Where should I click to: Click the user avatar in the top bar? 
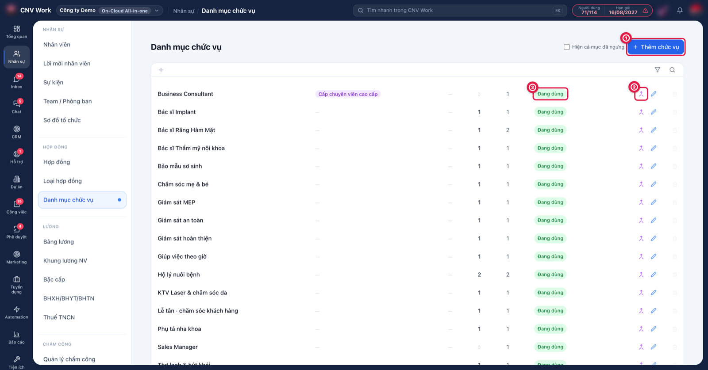pyautogui.click(x=696, y=9)
